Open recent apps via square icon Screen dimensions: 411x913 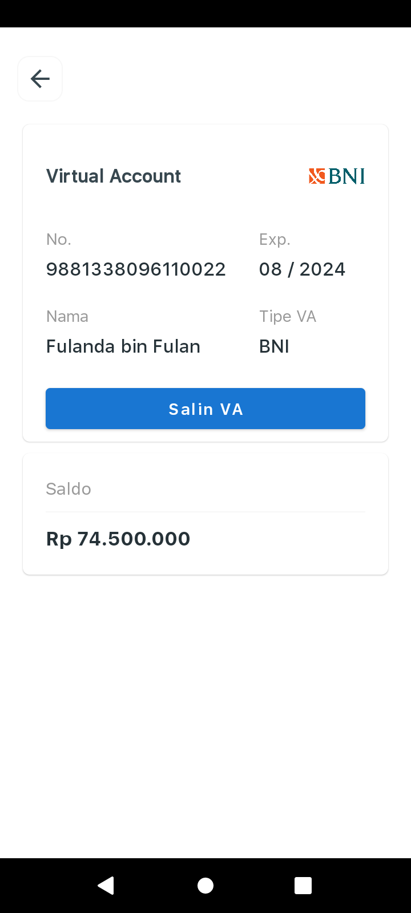pyautogui.click(x=303, y=886)
